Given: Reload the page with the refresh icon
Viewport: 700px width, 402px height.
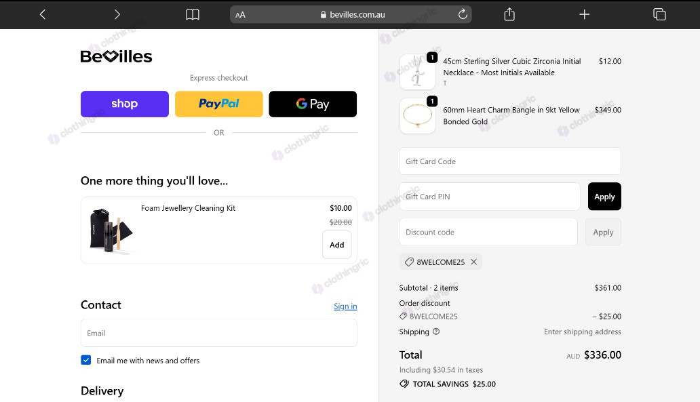Looking at the screenshot, I should click(x=463, y=14).
